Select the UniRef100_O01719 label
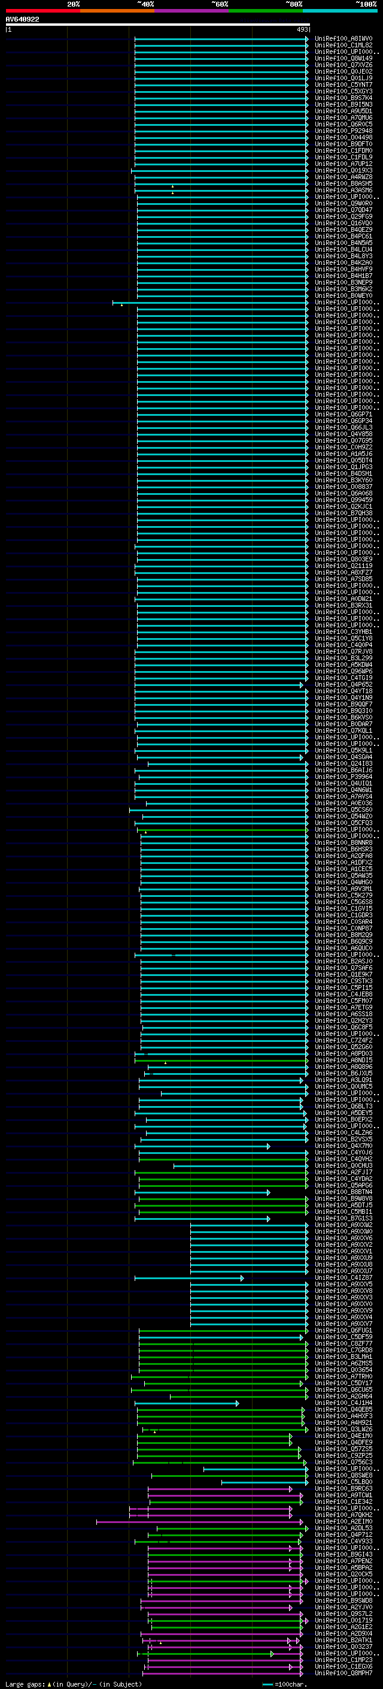The image size is (383, 1689). 344,1620
